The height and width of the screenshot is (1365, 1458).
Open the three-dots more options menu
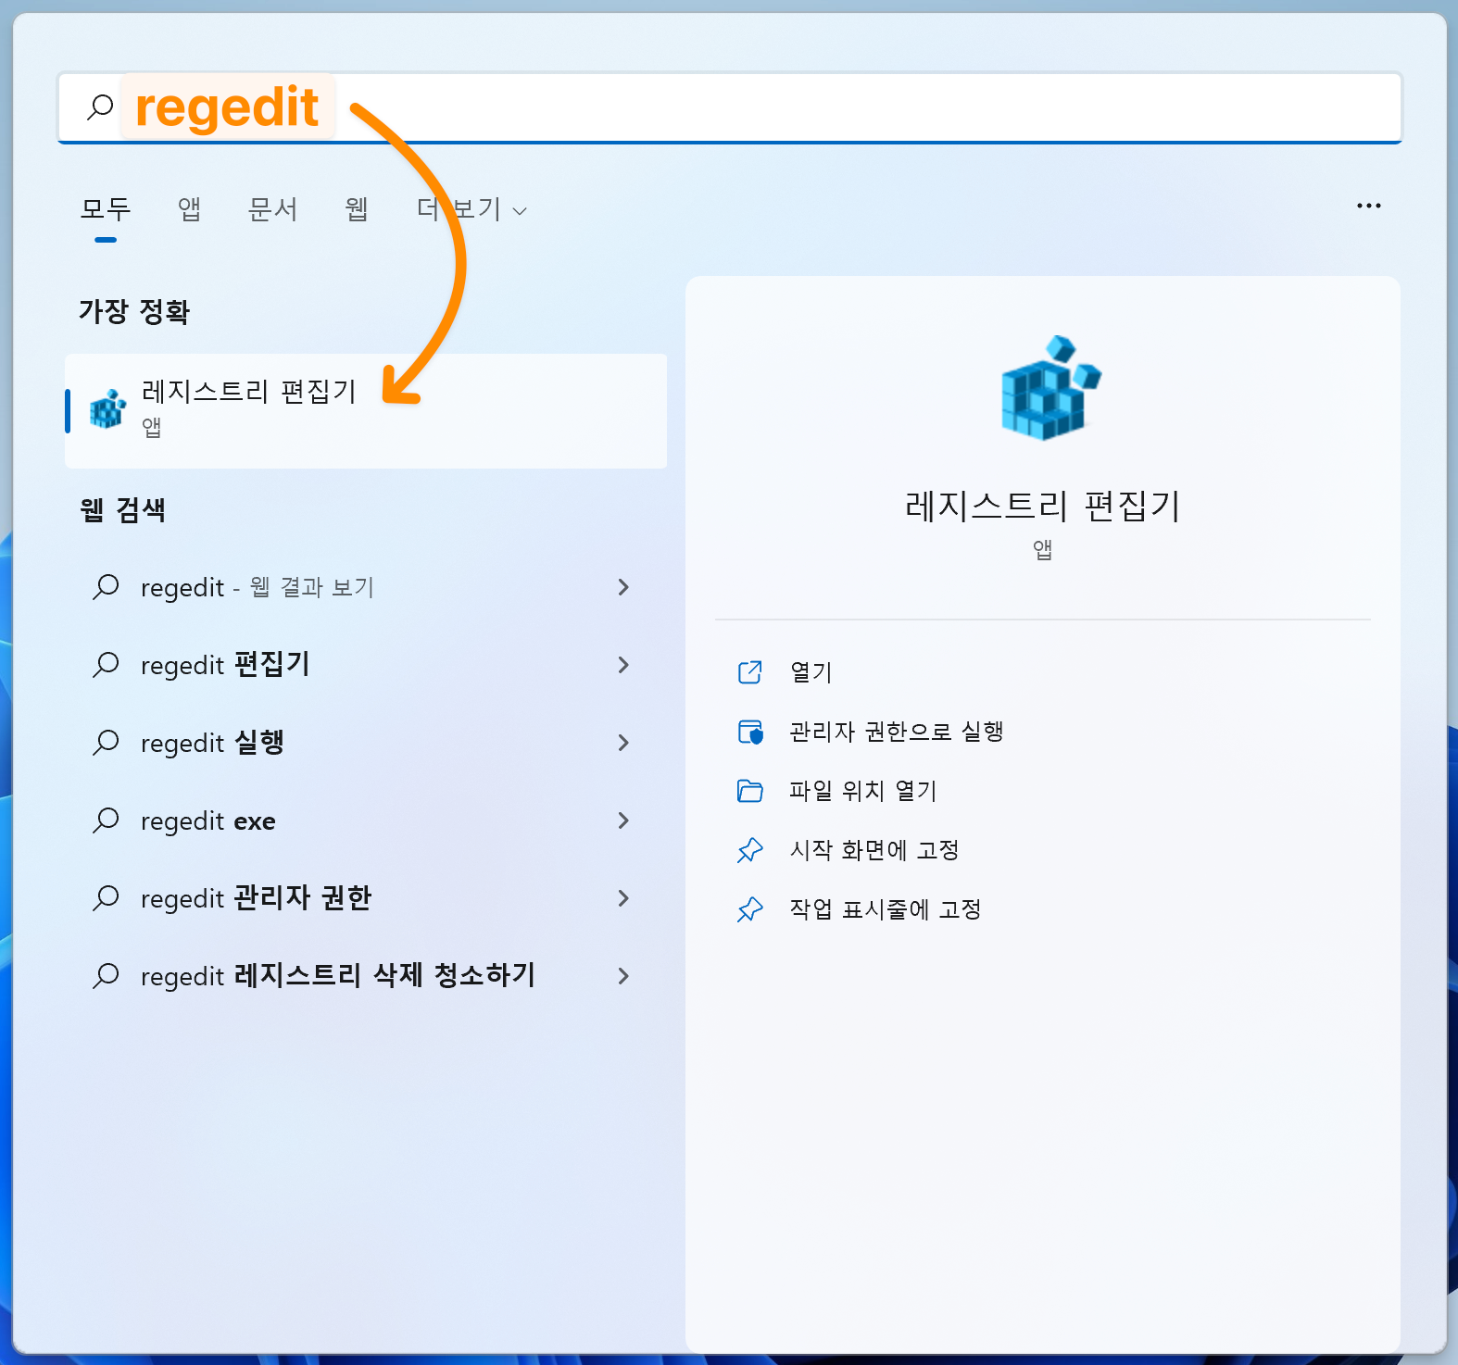[x=1368, y=206]
